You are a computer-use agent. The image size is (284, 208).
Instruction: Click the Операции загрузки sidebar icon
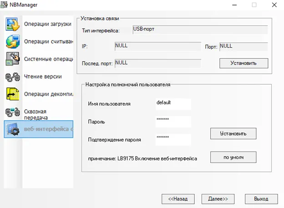pyautogui.click(x=12, y=24)
